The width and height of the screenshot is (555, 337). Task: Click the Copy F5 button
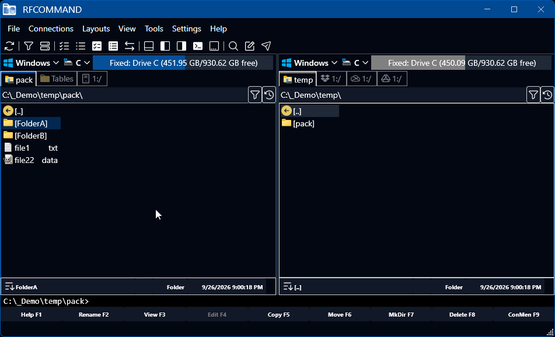tap(278, 314)
